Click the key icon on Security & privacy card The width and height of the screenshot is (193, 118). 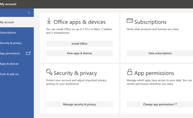(x=49, y=72)
